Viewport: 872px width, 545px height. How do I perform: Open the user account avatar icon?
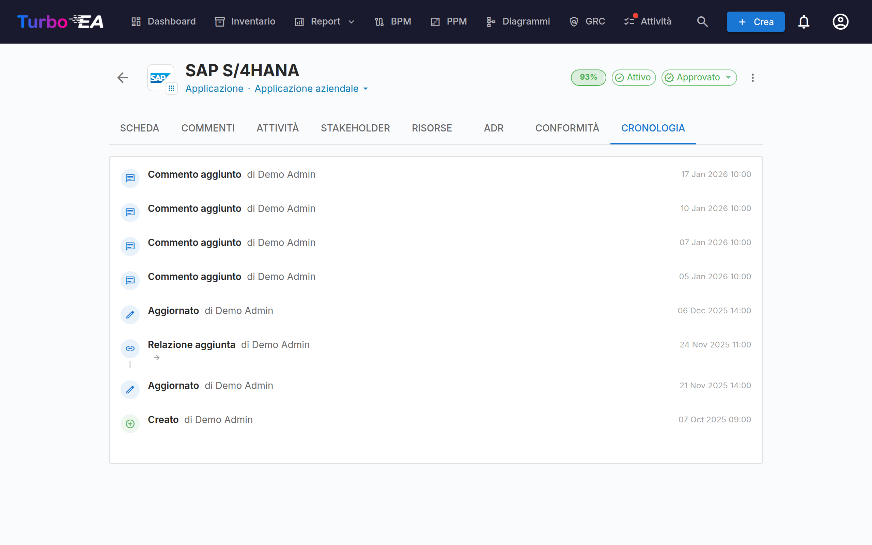pos(840,21)
